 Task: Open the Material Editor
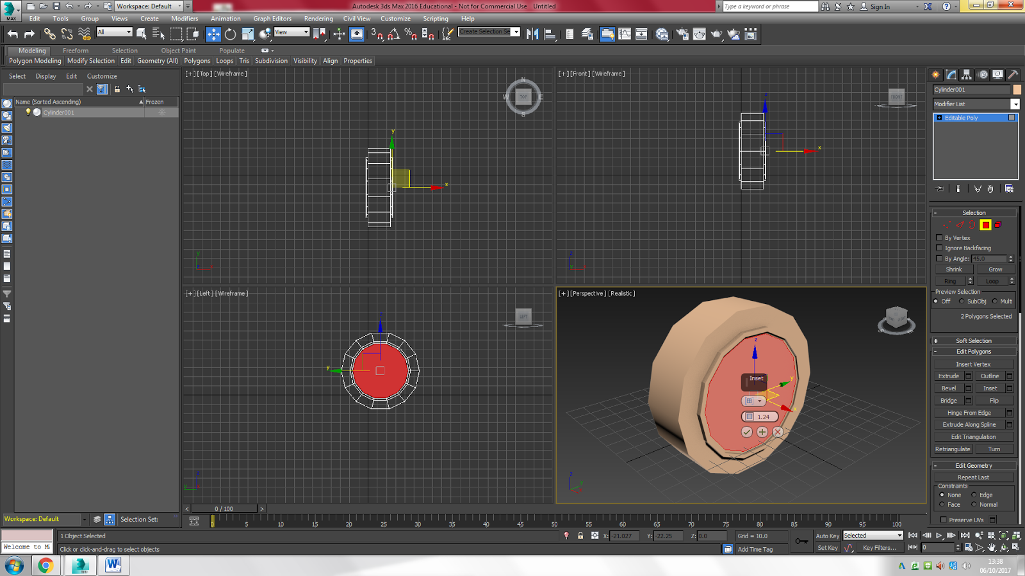click(x=662, y=34)
